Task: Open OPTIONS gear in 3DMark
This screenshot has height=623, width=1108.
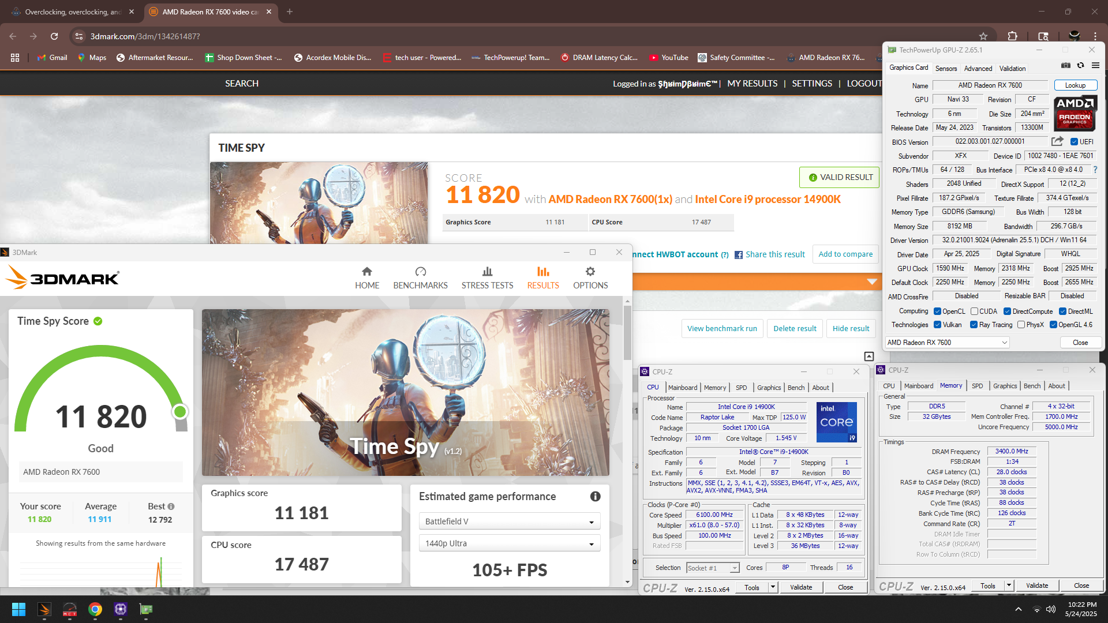Action: pos(590,278)
